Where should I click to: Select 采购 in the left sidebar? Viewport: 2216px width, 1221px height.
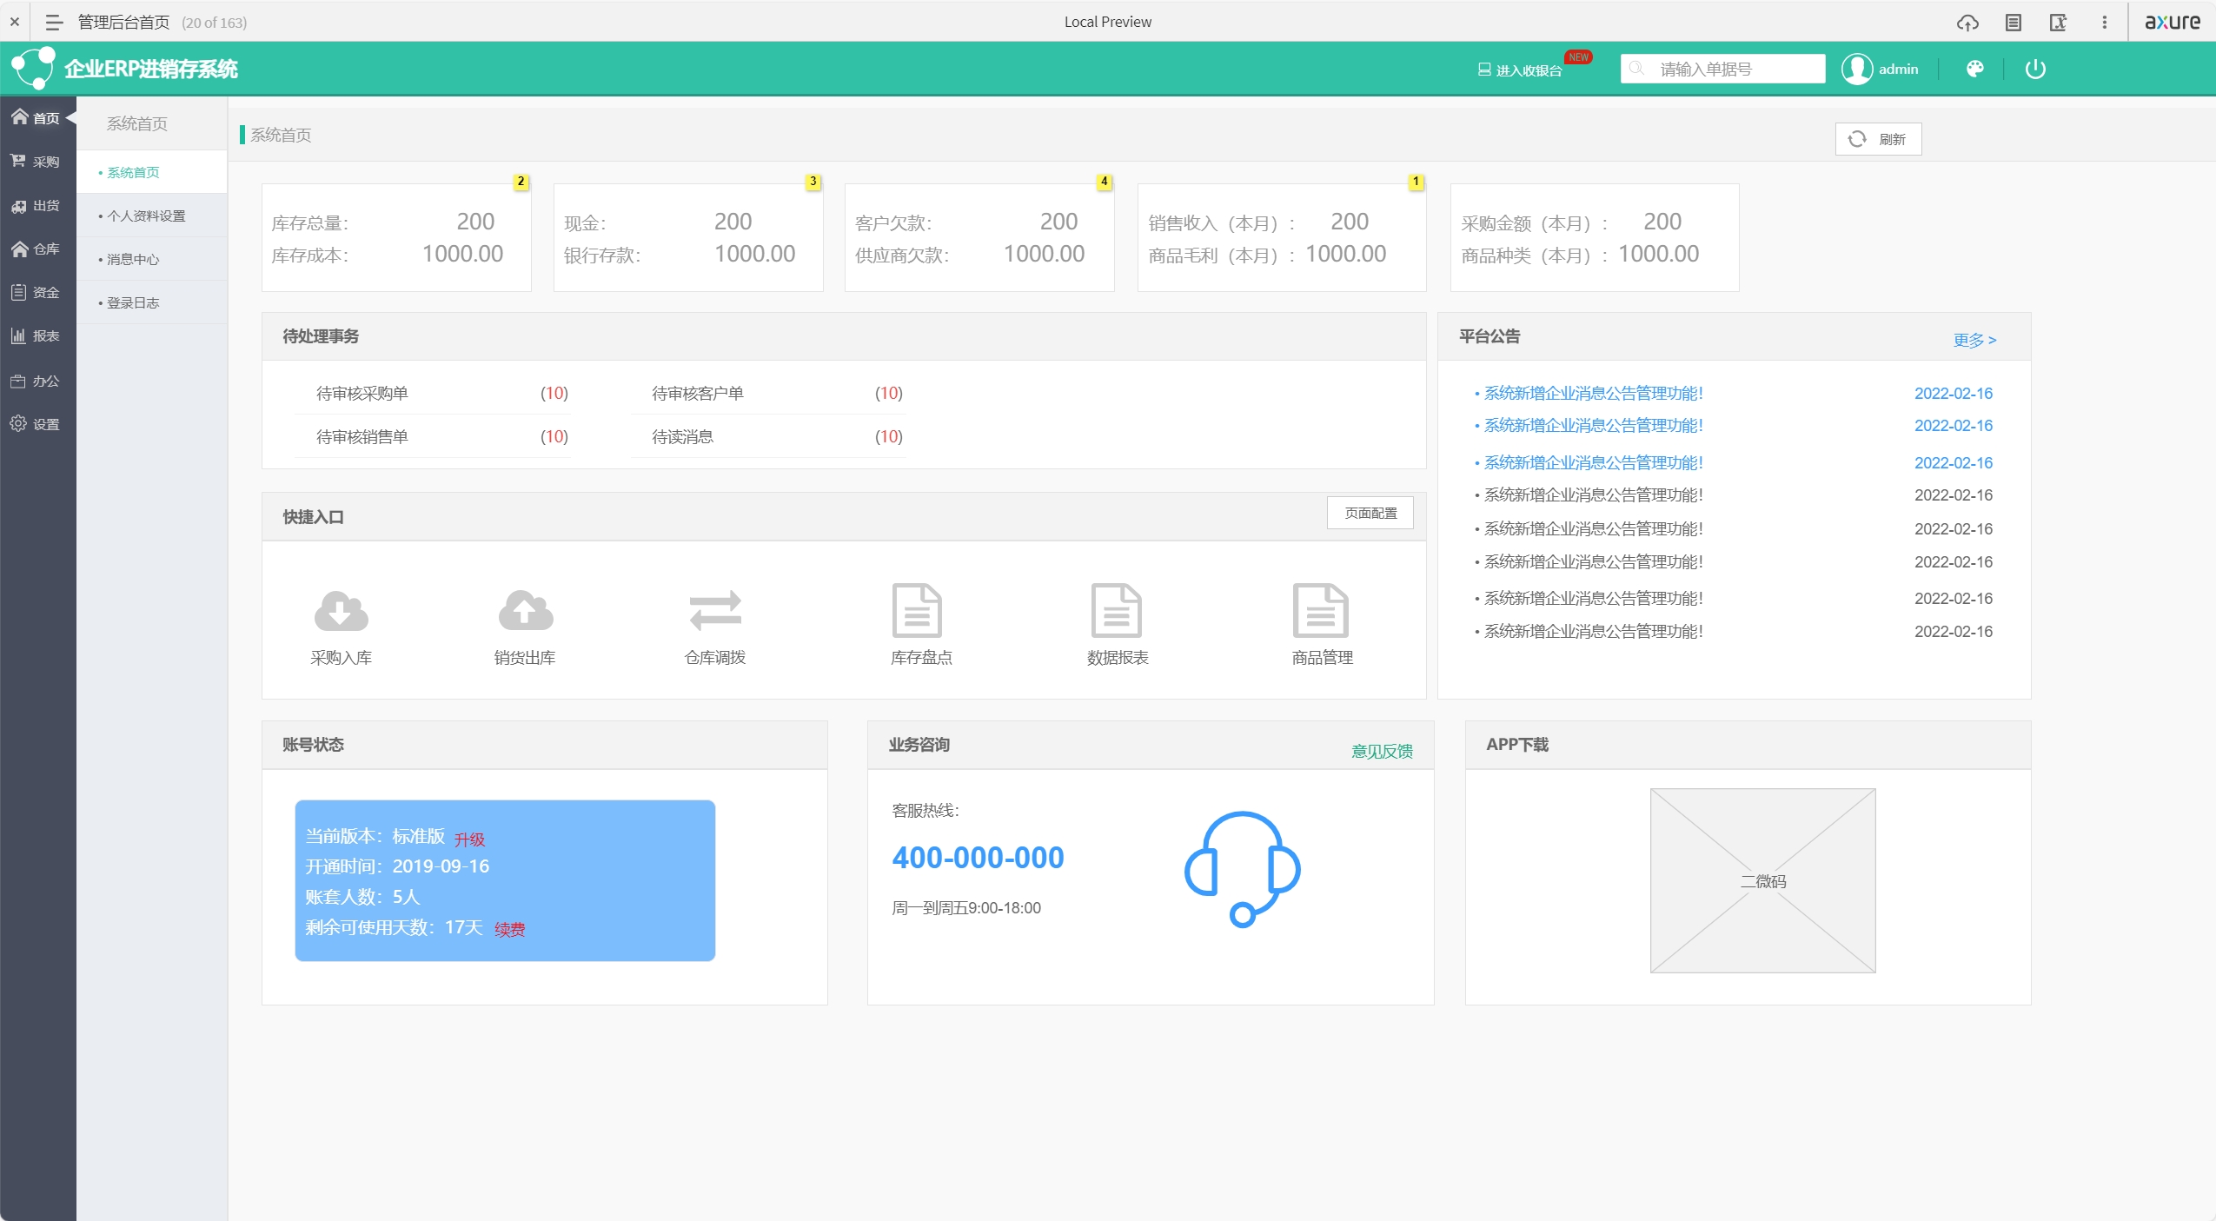point(37,162)
